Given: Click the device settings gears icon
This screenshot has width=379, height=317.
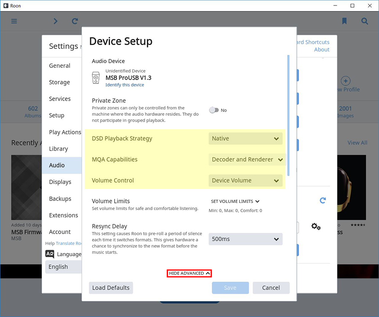Looking at the screenshot, I should [x=316, y=226].
